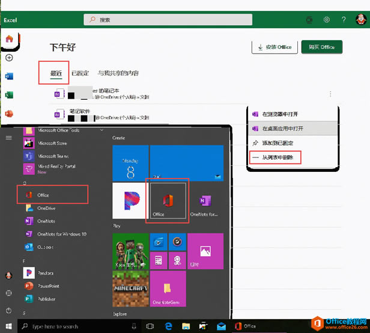Open the Calculator small tile
Viewport: 370px width, 333px height.
[x=159, y=260]
